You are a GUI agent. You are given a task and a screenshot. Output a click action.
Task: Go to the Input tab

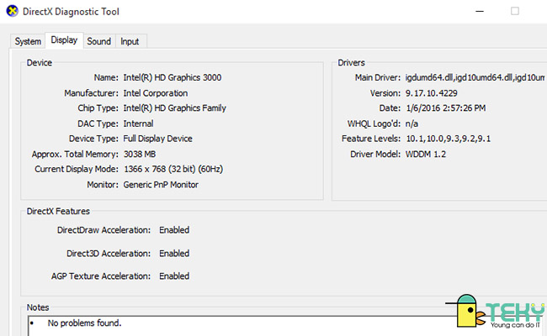(130, 41)
